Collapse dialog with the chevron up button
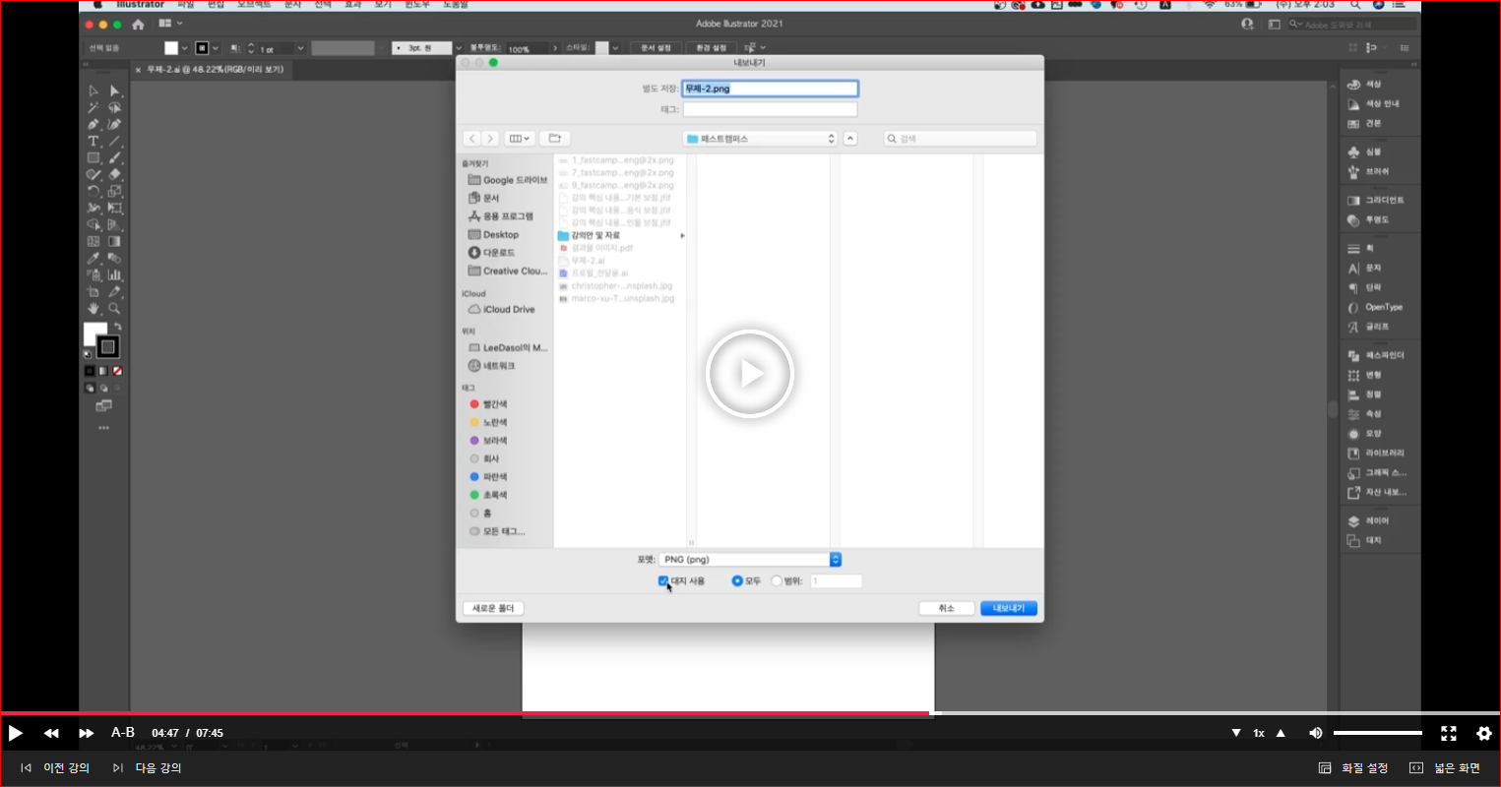This screenshot has width=1501, height=787. pos(850,139)
